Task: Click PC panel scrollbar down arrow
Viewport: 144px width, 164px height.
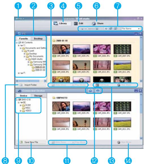Action: [x=141, y=81]
